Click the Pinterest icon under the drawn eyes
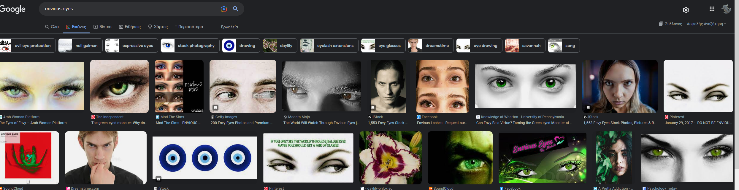 666,117
